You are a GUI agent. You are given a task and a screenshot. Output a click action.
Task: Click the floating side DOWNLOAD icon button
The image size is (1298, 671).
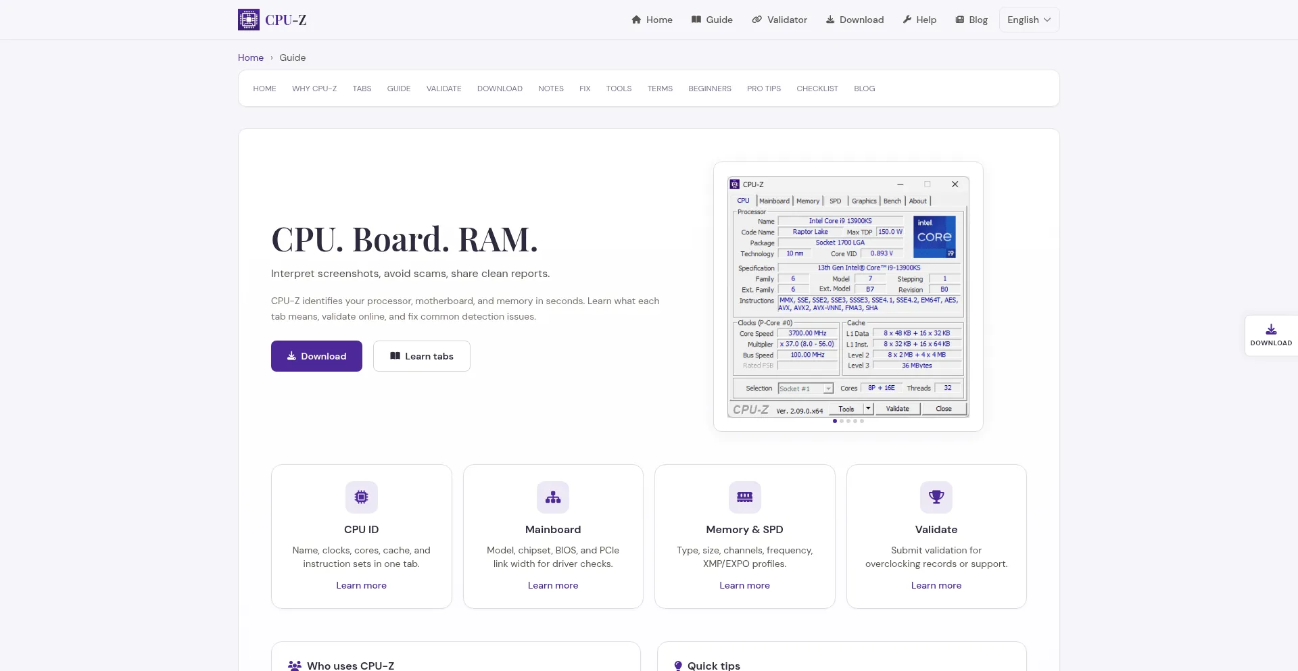coord(1271,335)
